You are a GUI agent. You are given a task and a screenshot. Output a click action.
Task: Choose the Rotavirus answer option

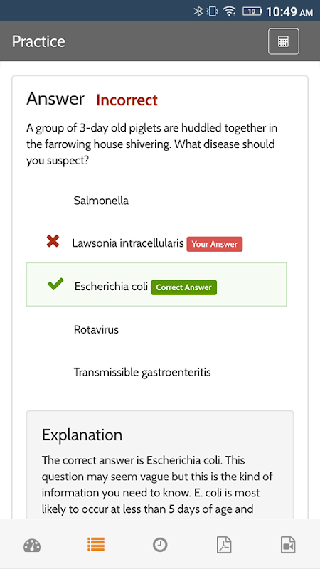coord(96,330)
